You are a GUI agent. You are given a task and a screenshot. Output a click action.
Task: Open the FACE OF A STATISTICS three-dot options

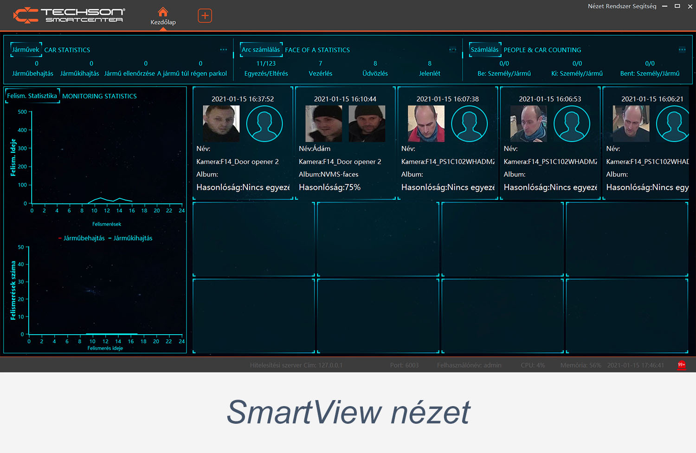(453, 50)
